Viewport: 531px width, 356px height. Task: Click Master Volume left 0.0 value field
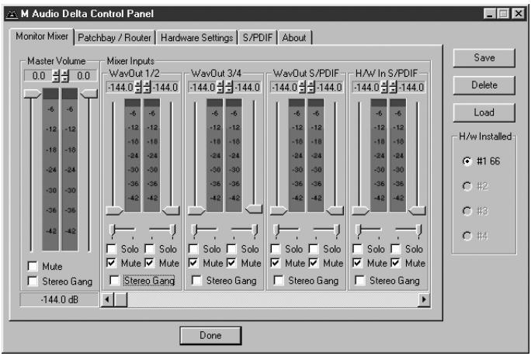click(38, 76)
